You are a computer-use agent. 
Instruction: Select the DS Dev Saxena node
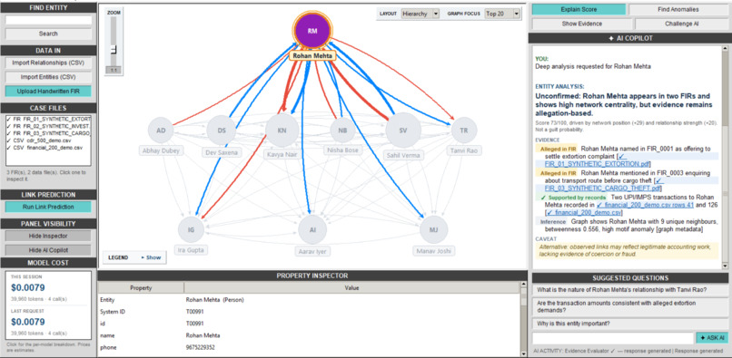222,131
